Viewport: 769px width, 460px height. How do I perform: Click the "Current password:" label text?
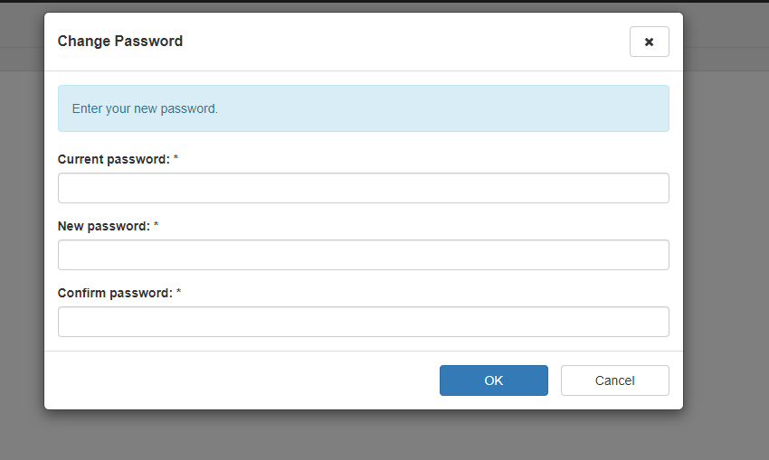tap(113, 159)
